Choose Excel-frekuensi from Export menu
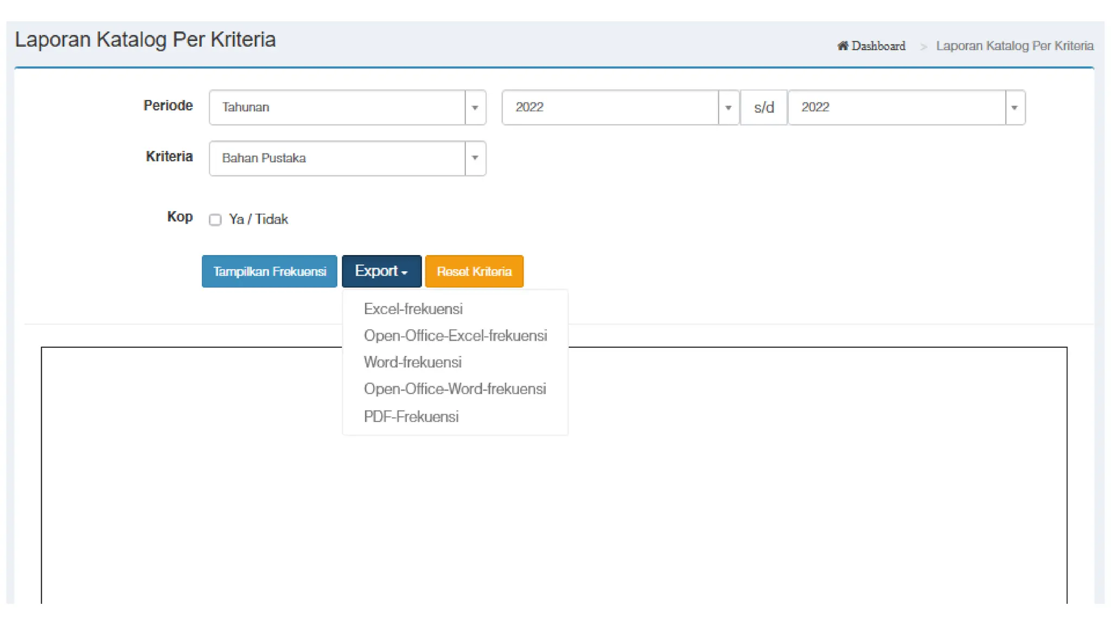The image size is (1111, 625). [413, 309]
